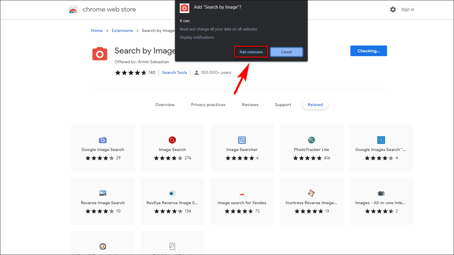
Task: Click Offered by: Armin Sebastian text
Action: pos(142,62)
